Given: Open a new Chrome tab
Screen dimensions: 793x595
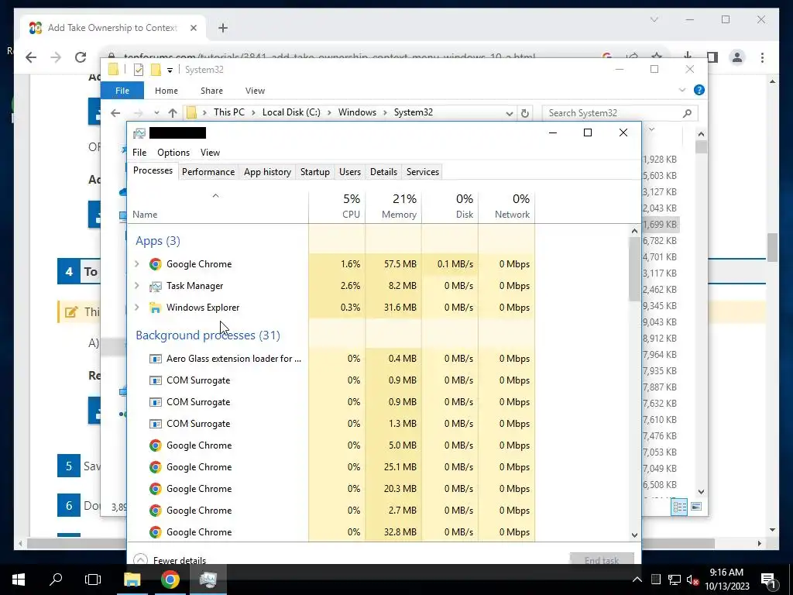Looking at the screenshot, I should pos(223,28).
